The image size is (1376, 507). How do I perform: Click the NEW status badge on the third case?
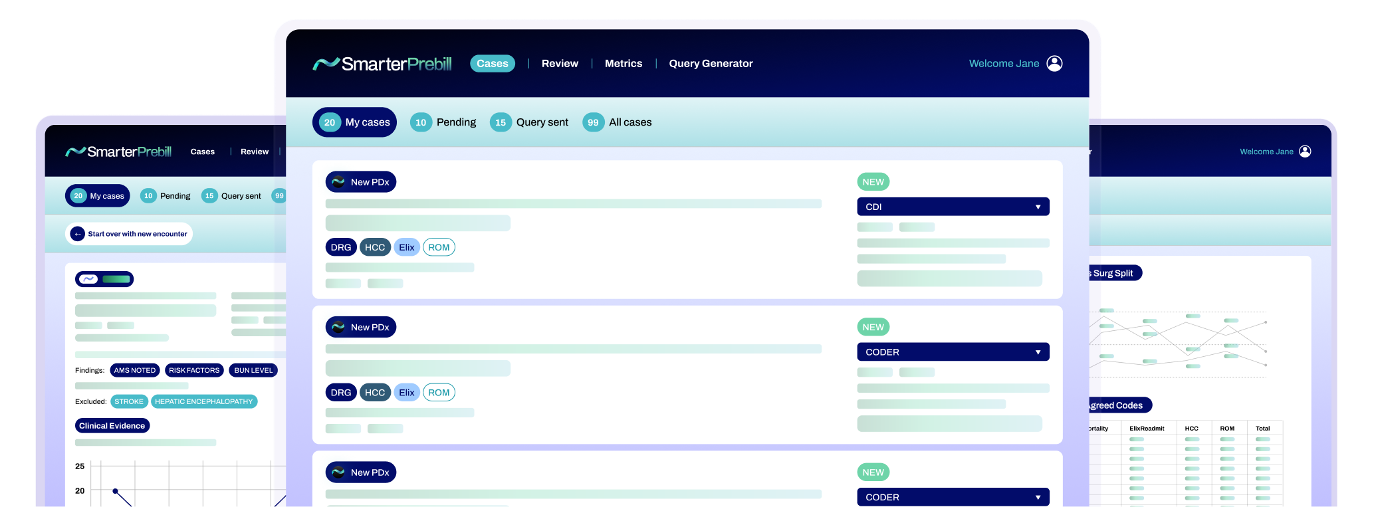pos(873,472)
